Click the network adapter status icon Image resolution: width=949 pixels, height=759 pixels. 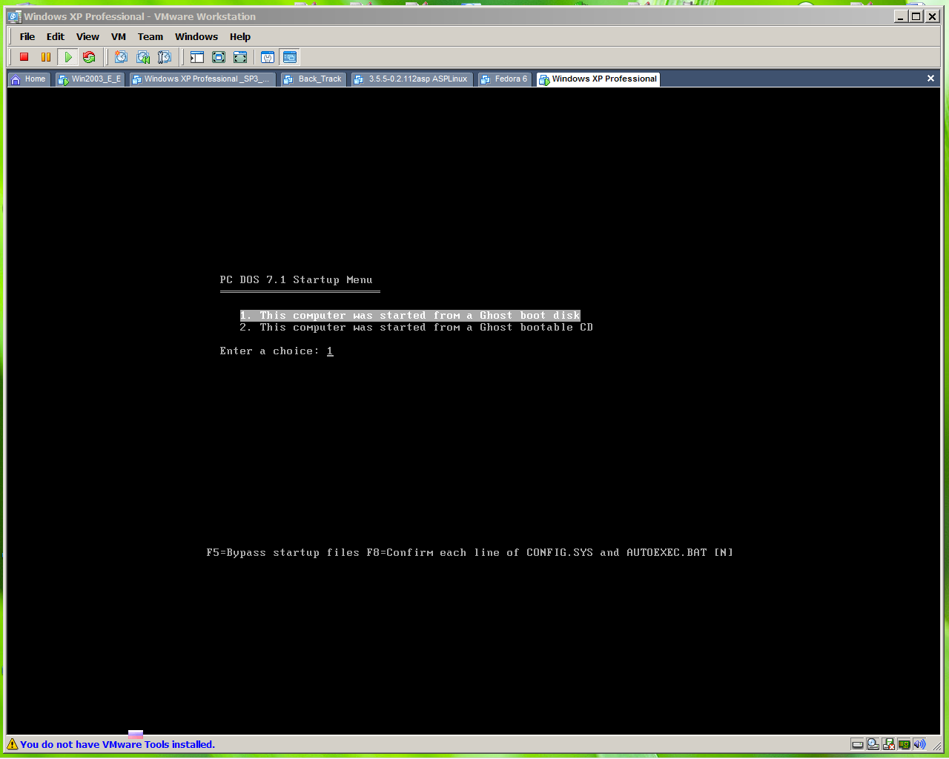coord(905,744)
